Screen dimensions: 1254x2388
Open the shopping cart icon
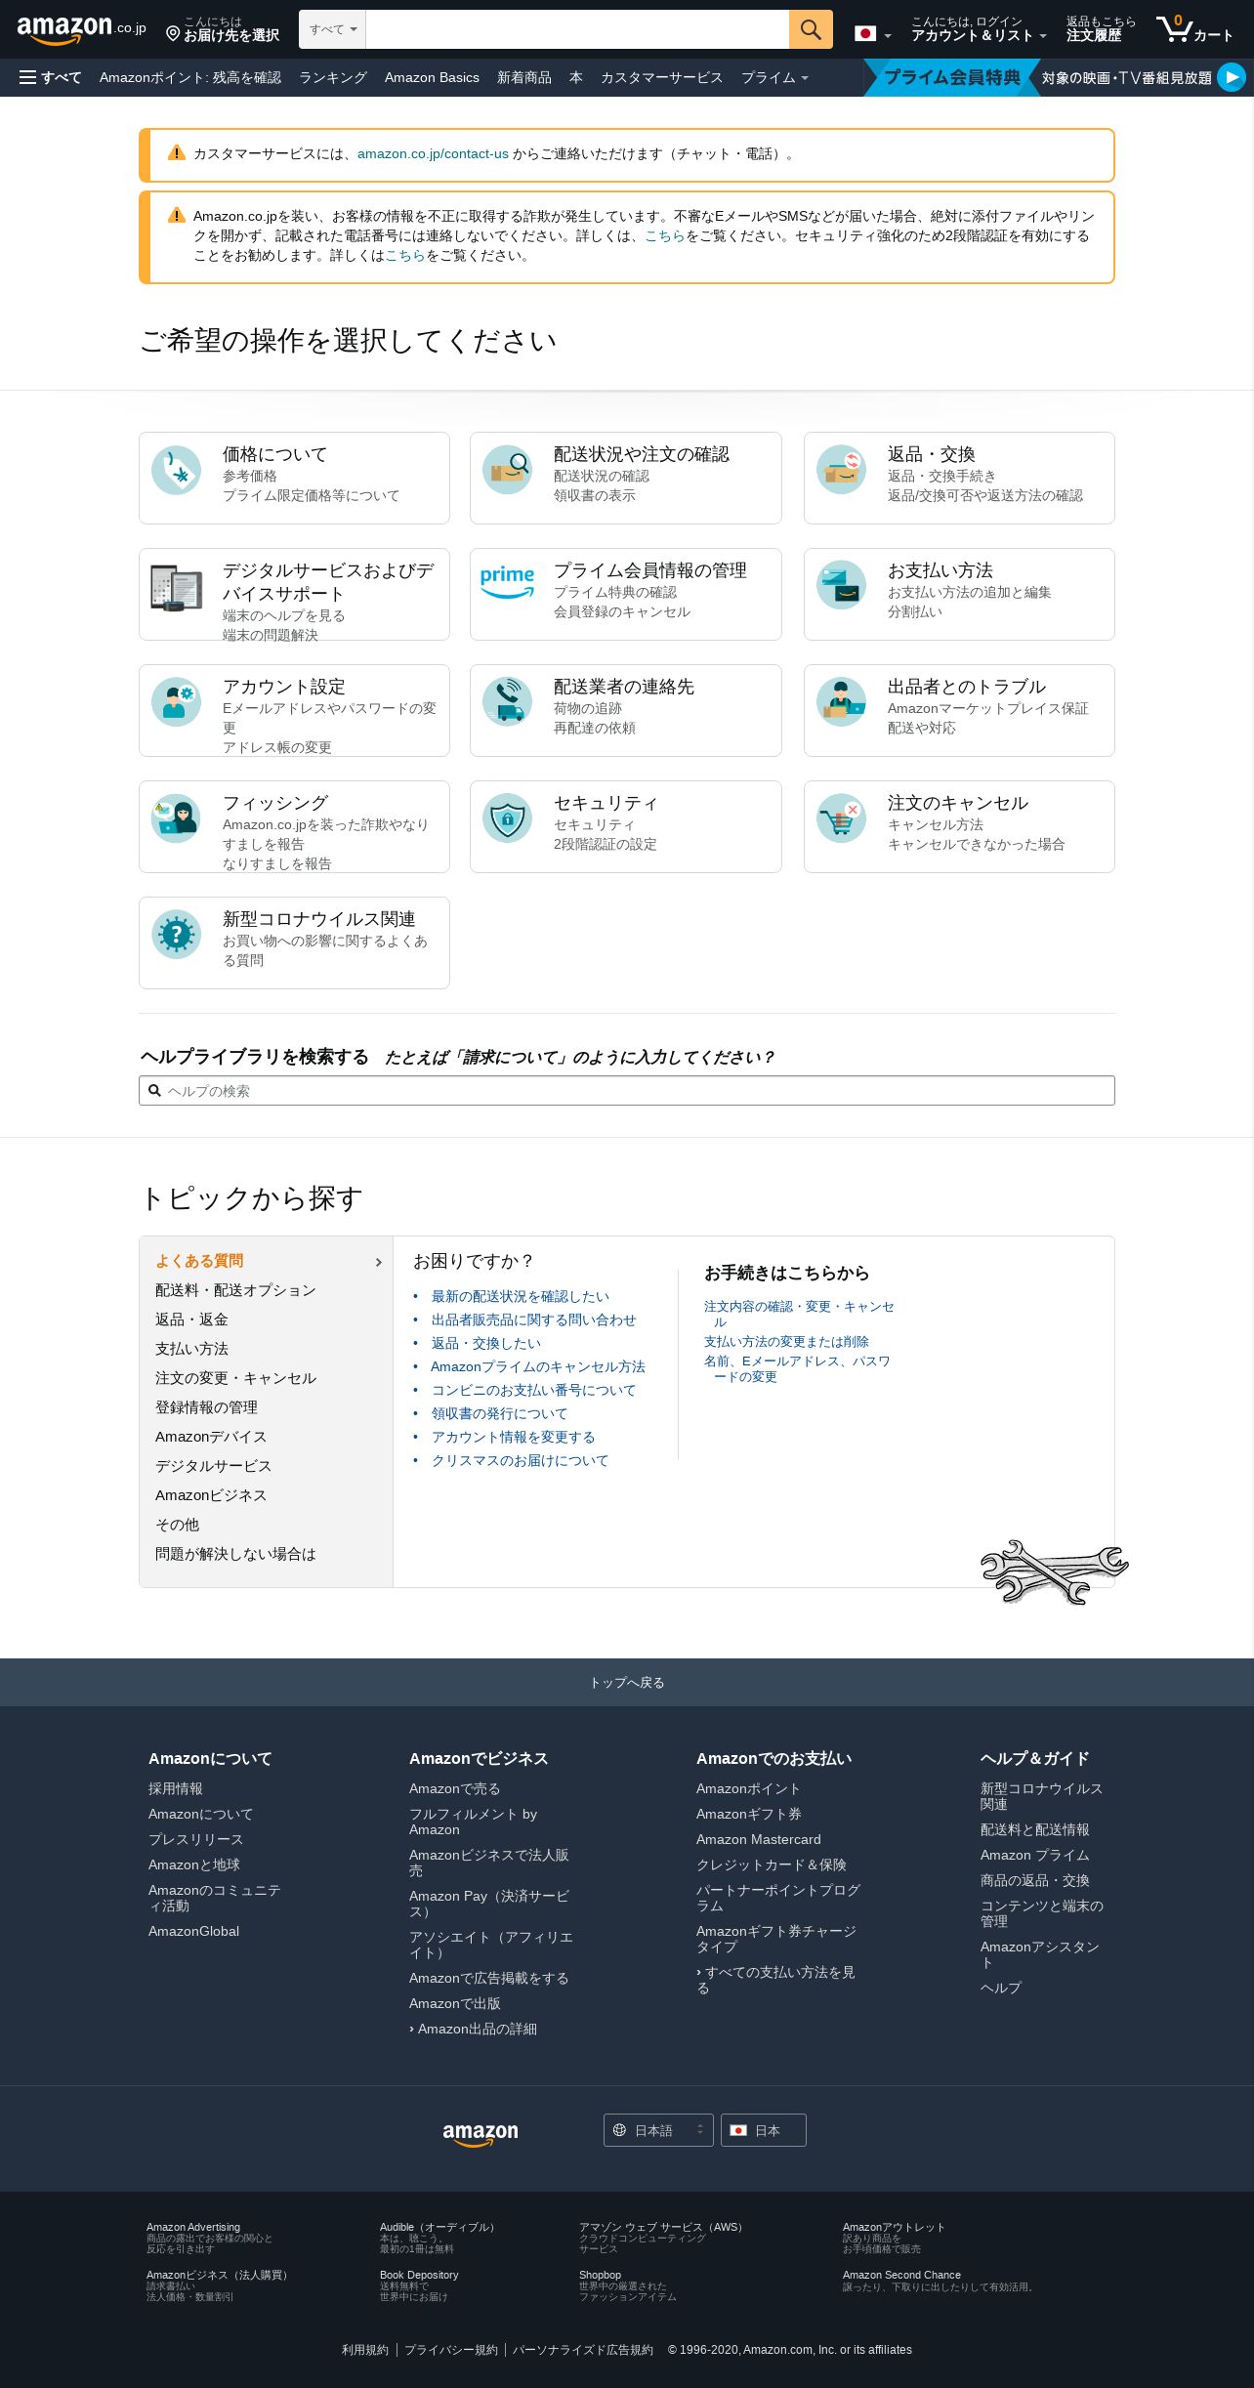pos(1174,28)
